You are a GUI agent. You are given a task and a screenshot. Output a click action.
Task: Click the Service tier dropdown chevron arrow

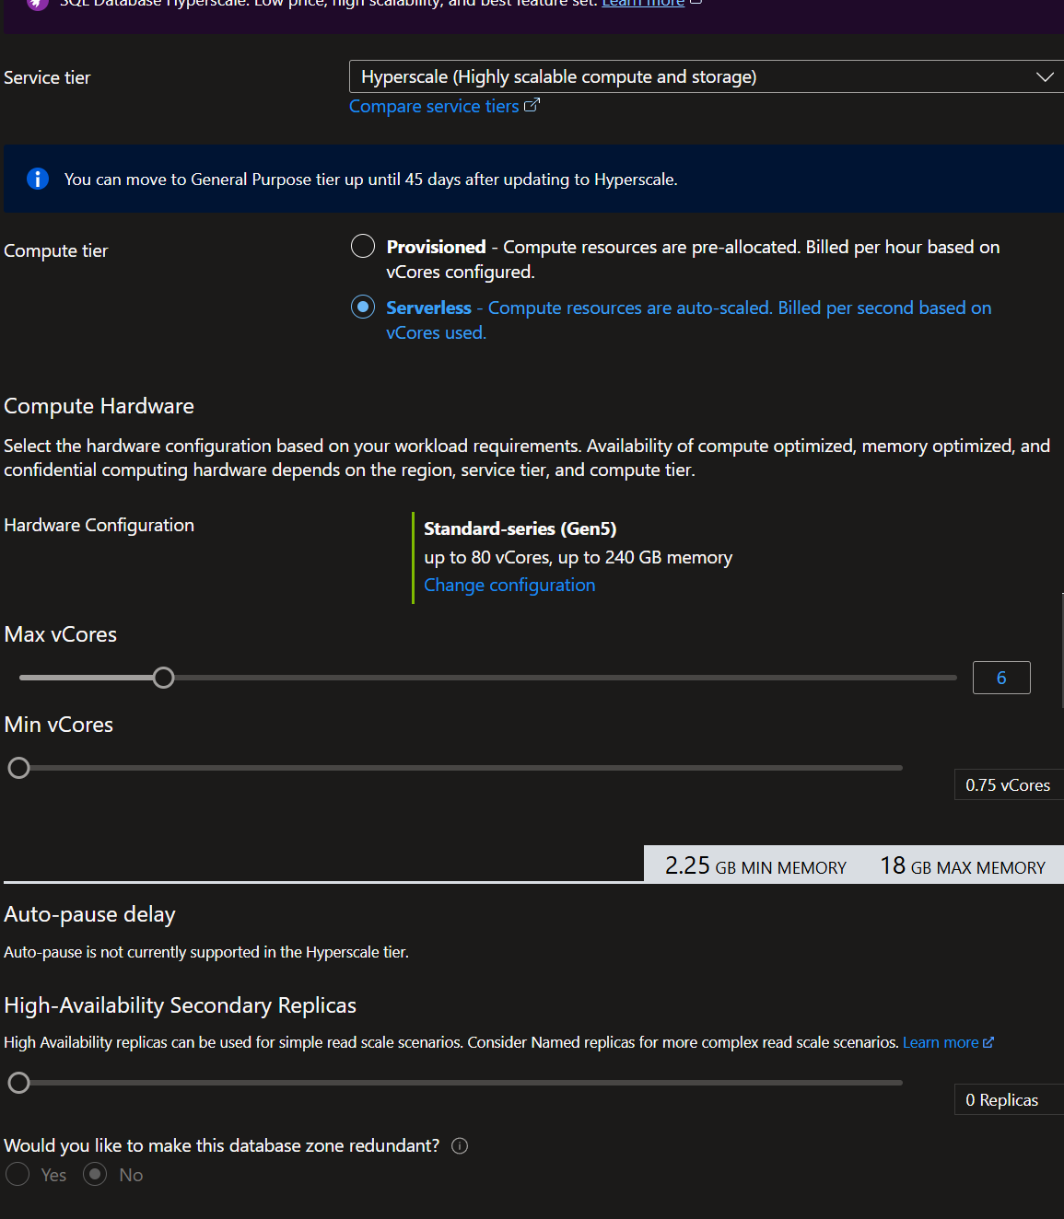[x=1045, y=77]
